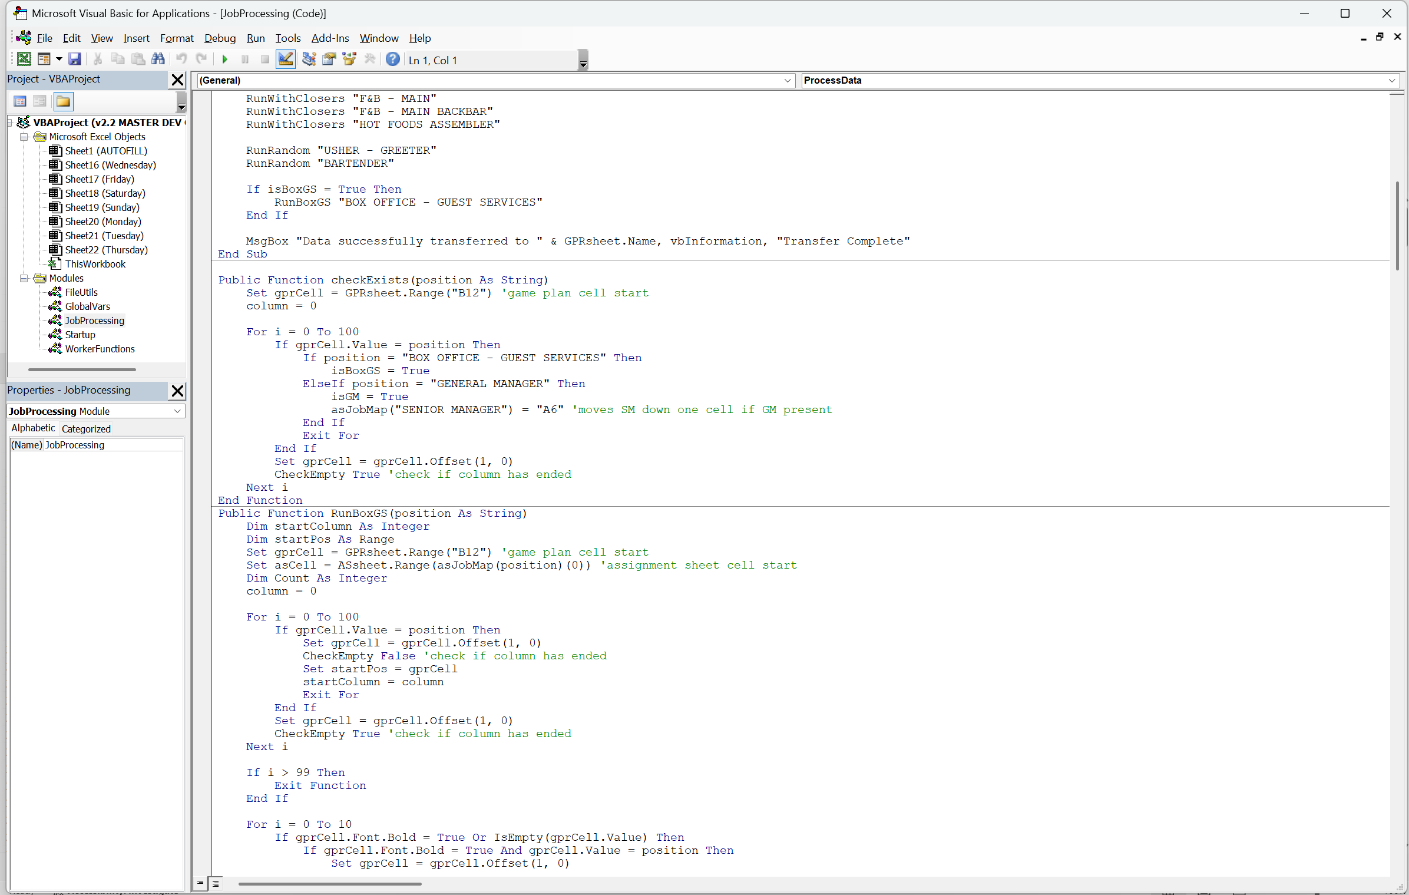Screen dimensions: 1409x895
Task: Collapse the Microsoft Excel Objects folder
Action: click(24, 137)
